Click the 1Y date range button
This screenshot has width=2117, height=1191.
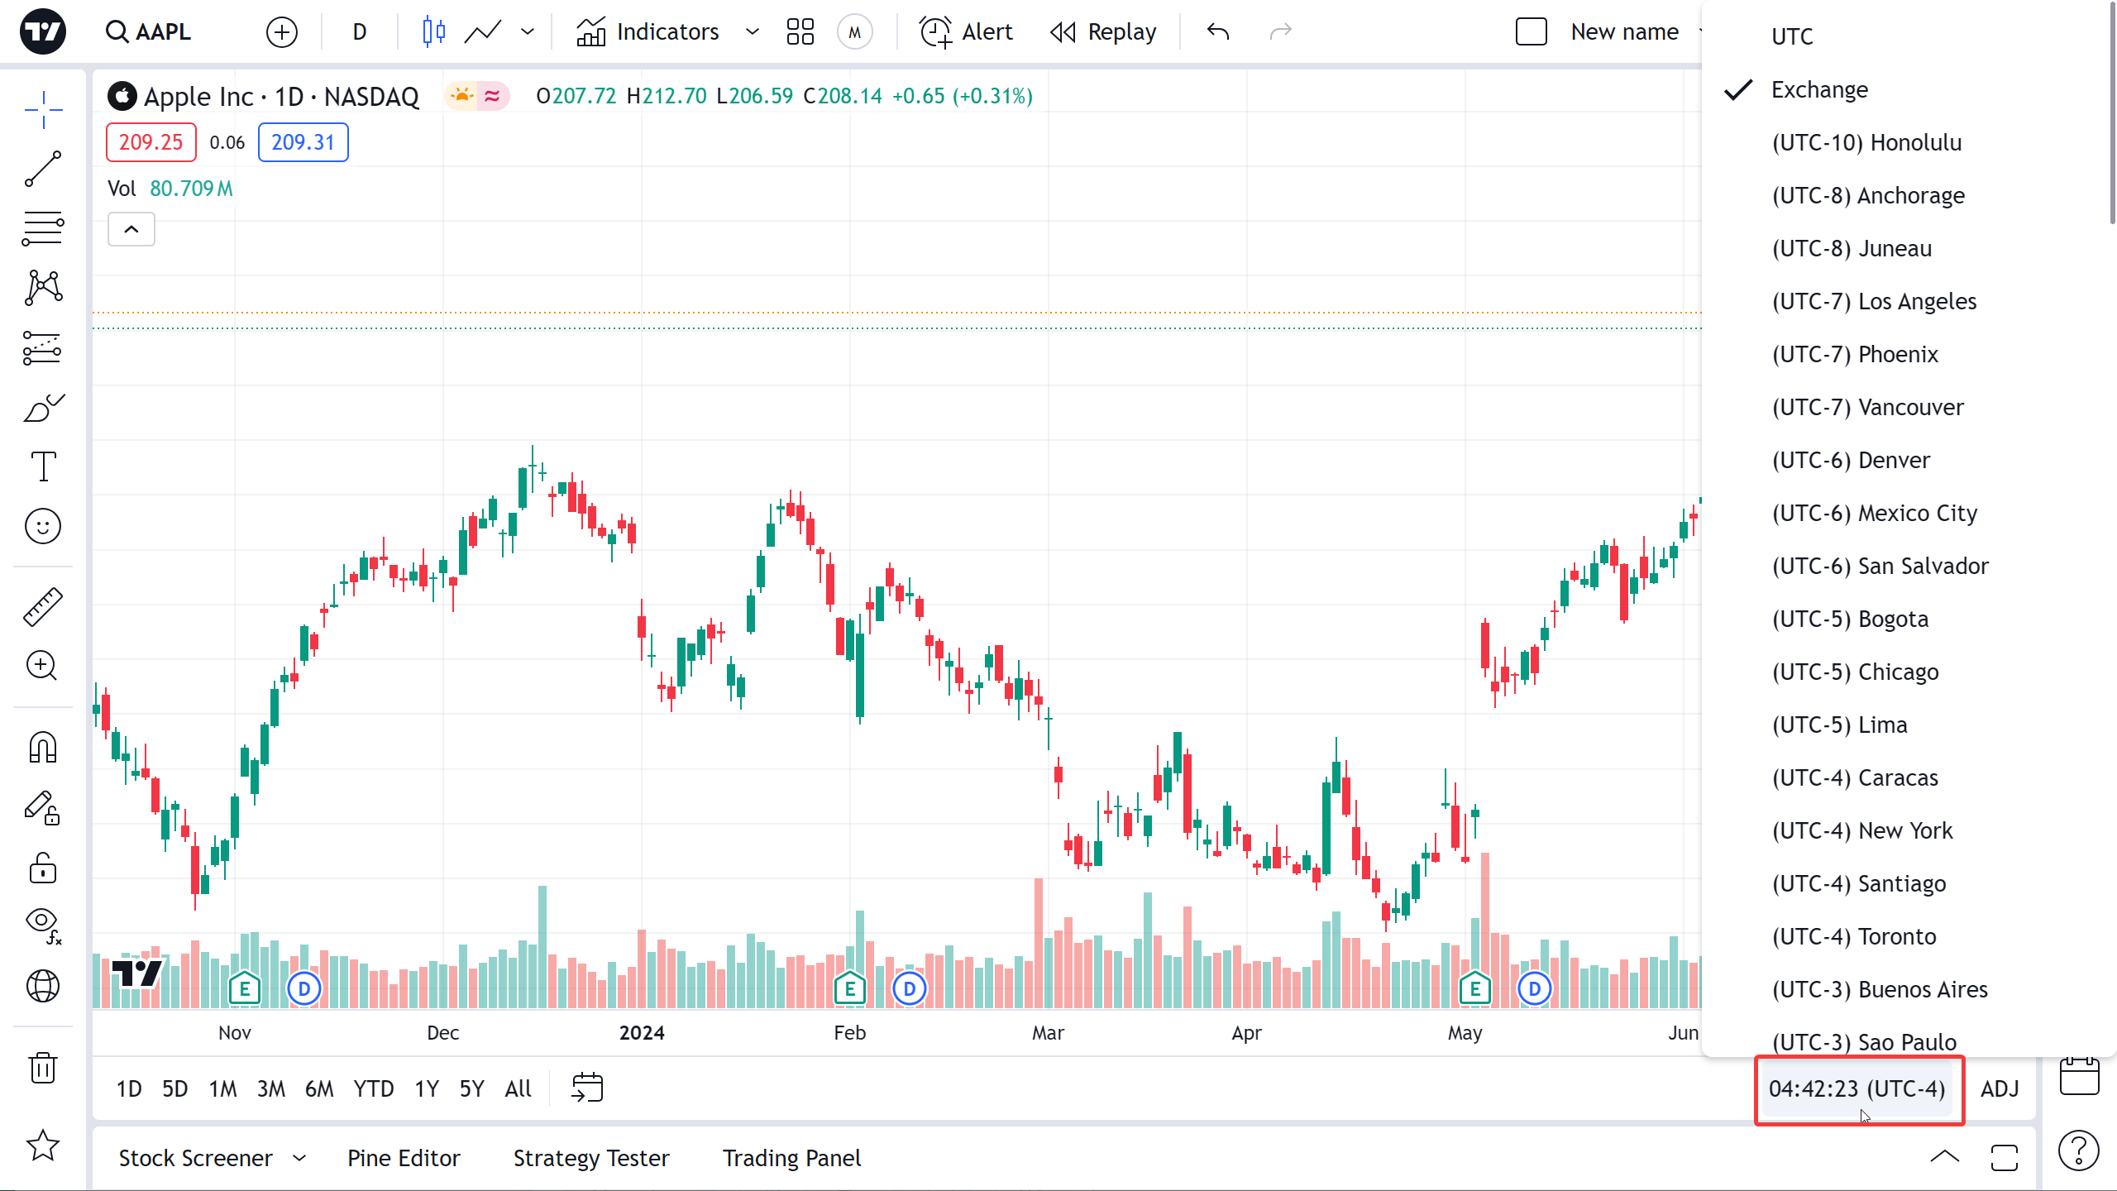(x=427, y=1088)
